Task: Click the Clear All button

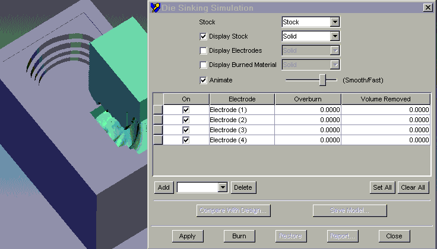Action: (x=413, y=187)
